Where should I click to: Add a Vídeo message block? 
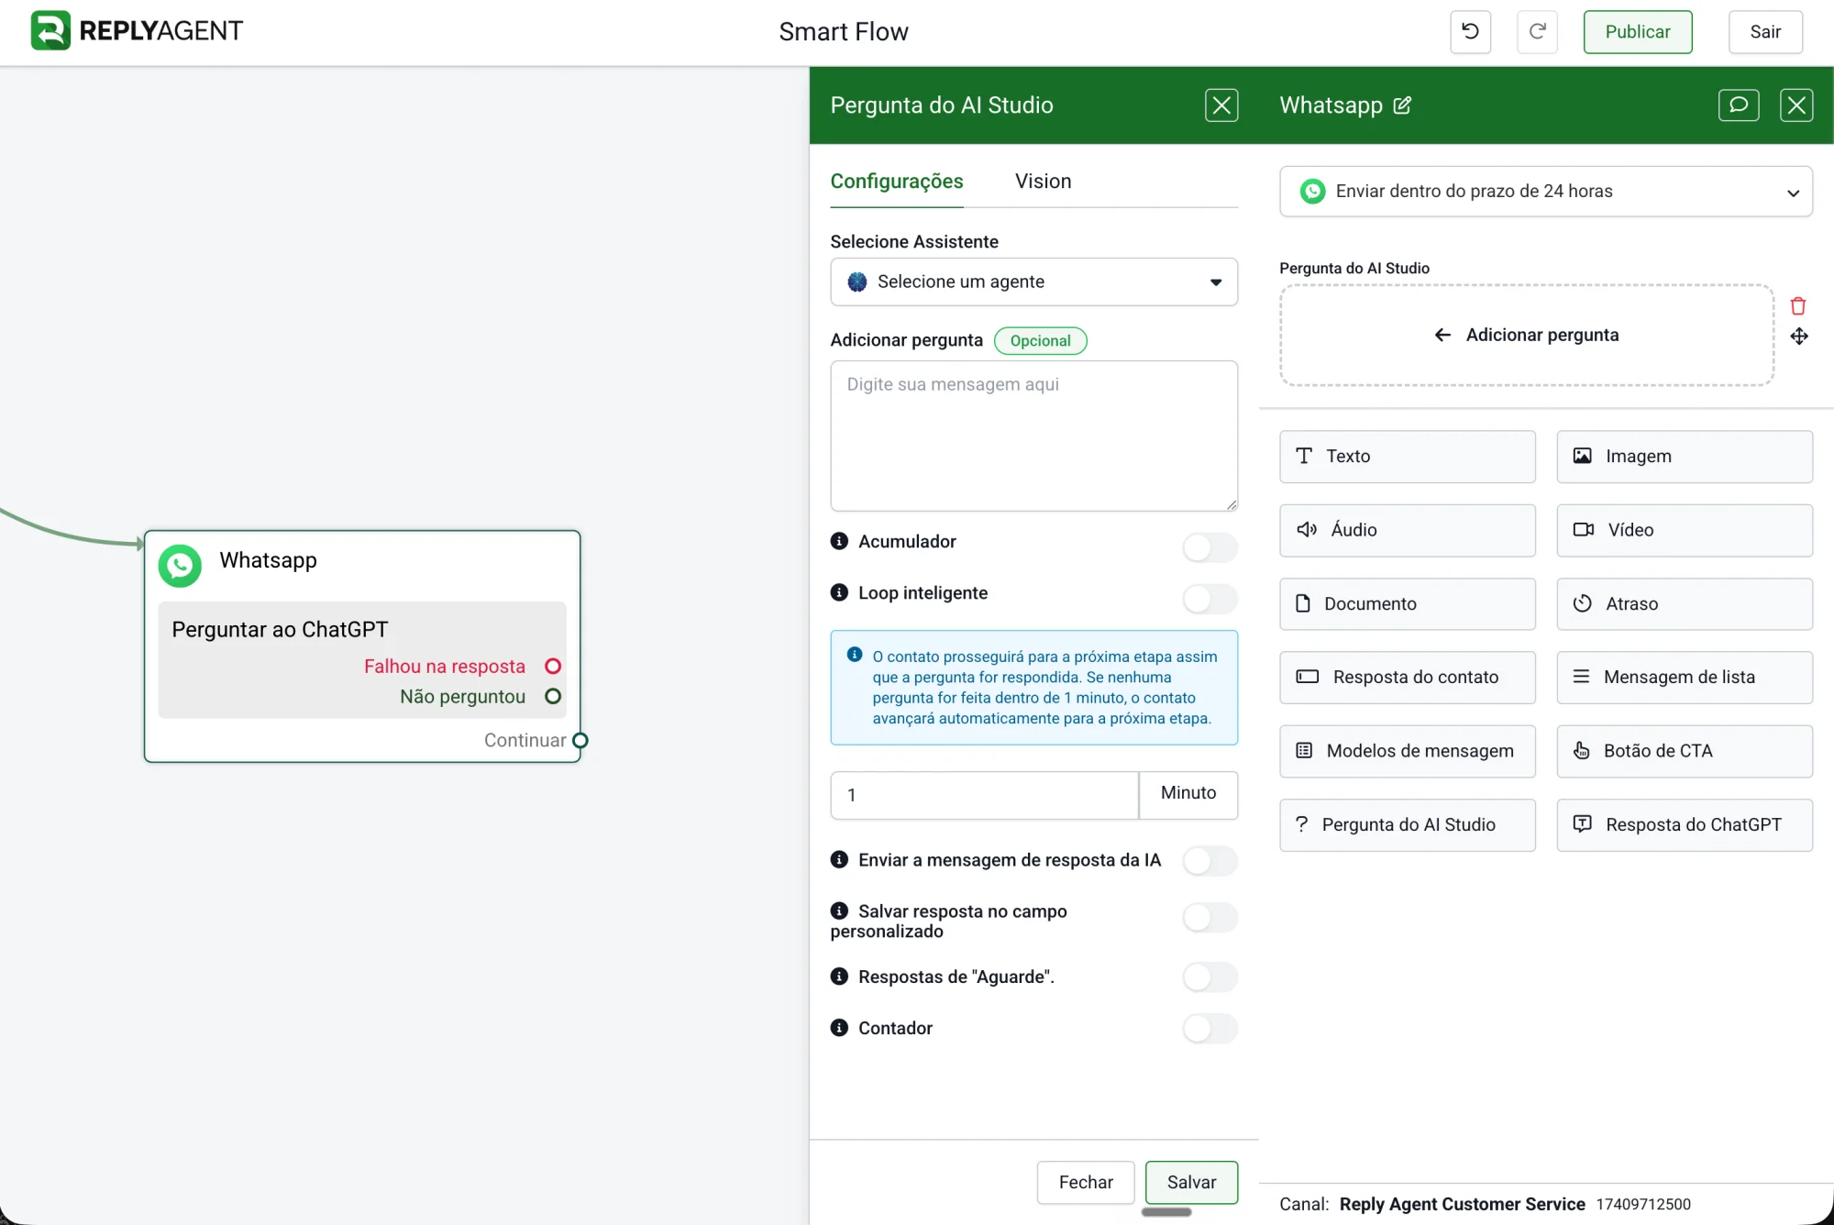[x=1685, y=530]
